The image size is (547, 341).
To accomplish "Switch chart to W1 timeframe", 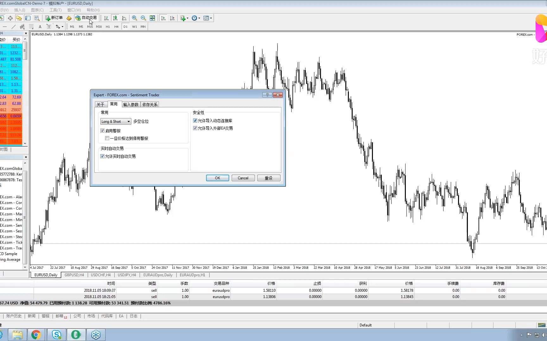I will (x=135, y=27).
